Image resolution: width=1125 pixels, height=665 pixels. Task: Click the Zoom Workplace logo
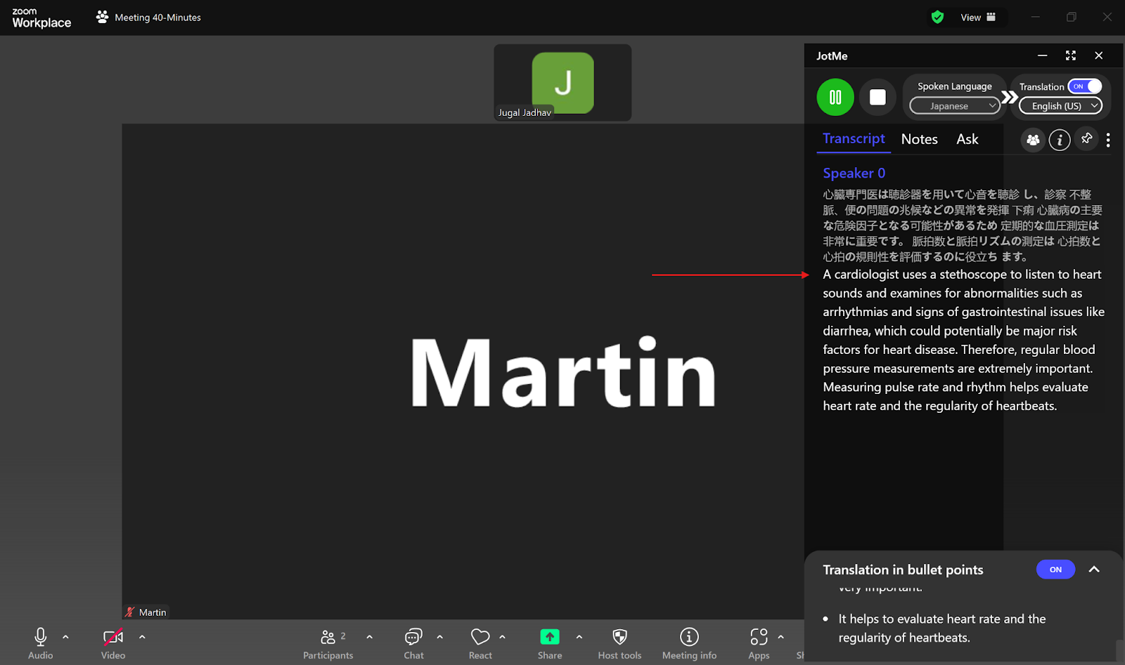41,18
